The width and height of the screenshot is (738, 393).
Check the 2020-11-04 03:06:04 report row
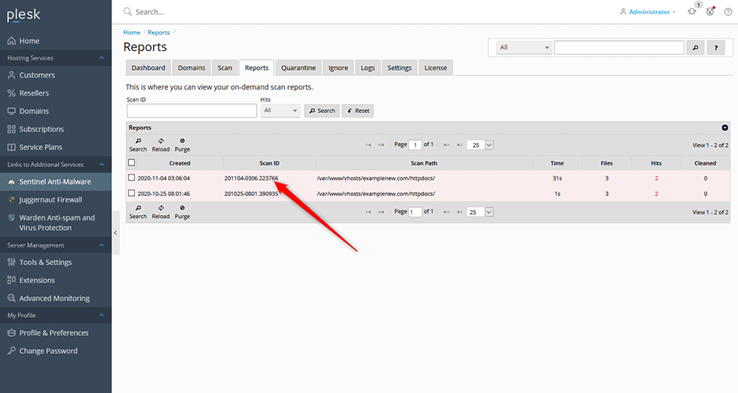[132, 178]
